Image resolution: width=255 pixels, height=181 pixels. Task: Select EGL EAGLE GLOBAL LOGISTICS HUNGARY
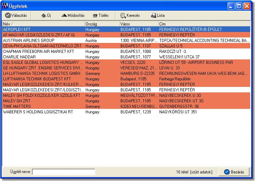pyautogui.click(x=126, y=63)
